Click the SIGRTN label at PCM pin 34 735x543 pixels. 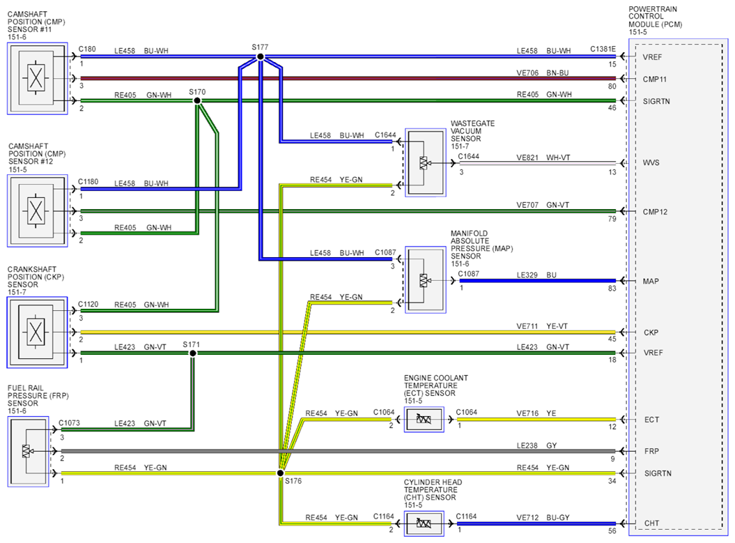coord(658,473)
